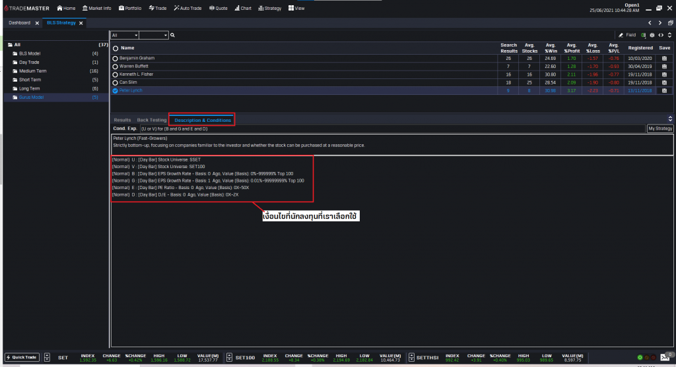This screenshot has width=676, height=367.
Task: Click the stepper beside SET100 index
Action: click(x=229, y=357)
